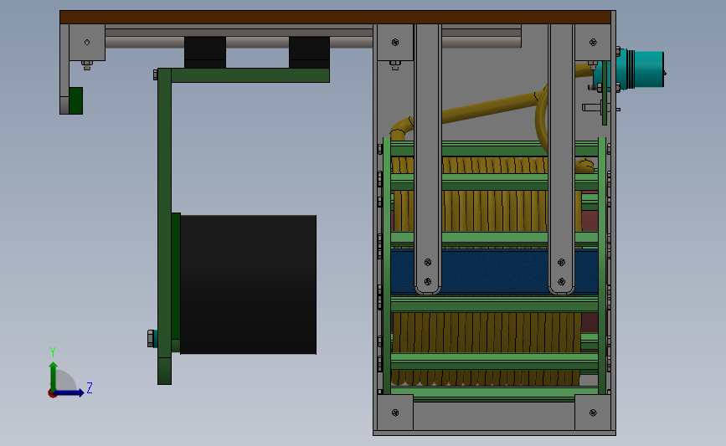Select the screw in the top-right frame corner block
Viewport: 726px width, 446px height.
(x=593, y=42)
